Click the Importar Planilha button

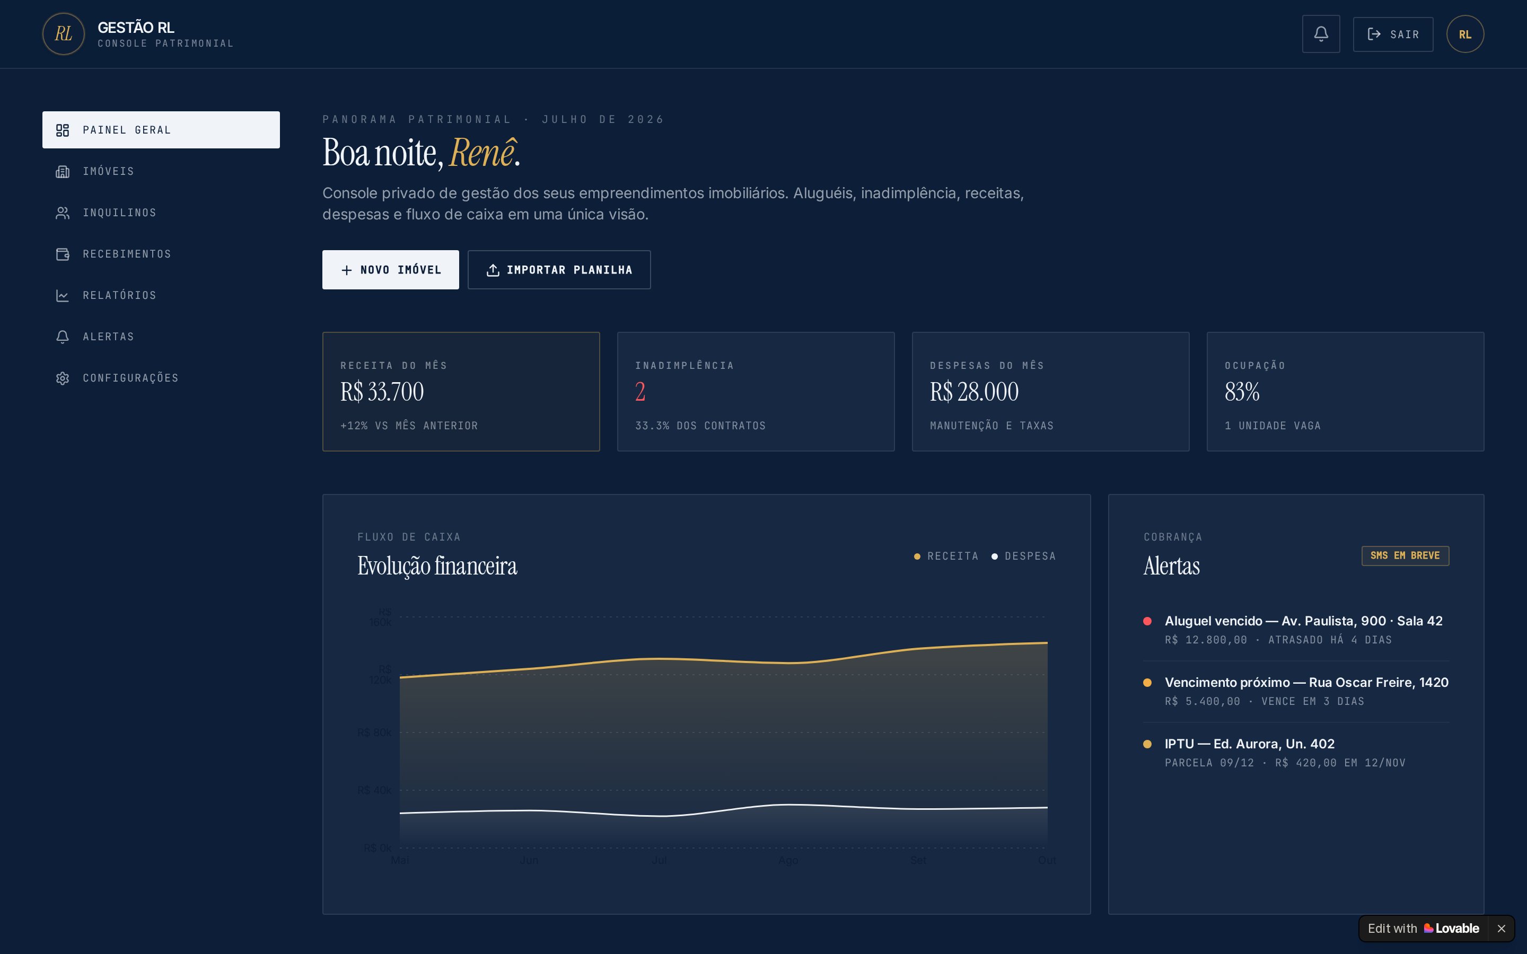pyautogui.click(x=559, y=269)
